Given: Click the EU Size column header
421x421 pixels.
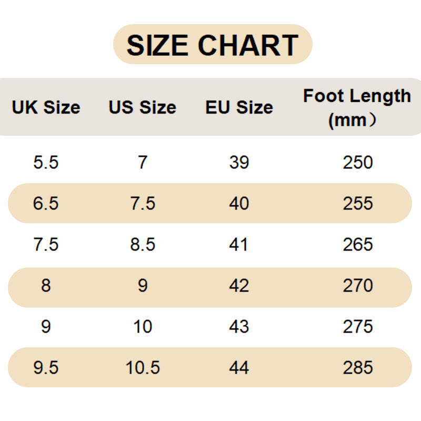Looking at the screenshot, I should click(239, 107).
